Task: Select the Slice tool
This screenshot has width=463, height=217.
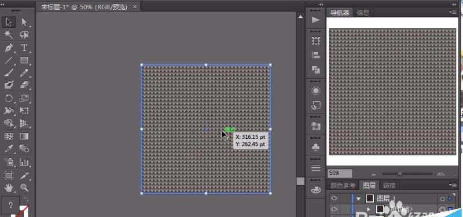Action: 24,175
